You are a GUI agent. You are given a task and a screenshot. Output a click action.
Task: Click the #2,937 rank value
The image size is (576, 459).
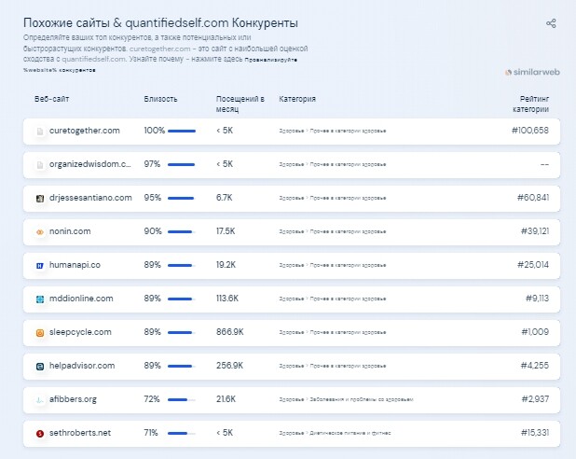[535, 399]
